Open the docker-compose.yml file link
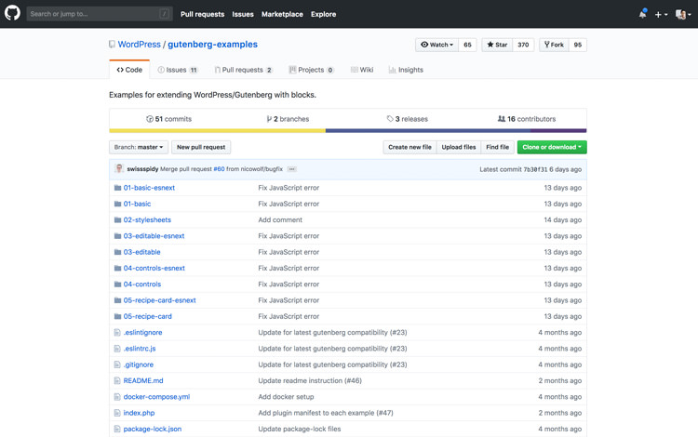The height and width of the screenshot is (437, 698). 156,397
